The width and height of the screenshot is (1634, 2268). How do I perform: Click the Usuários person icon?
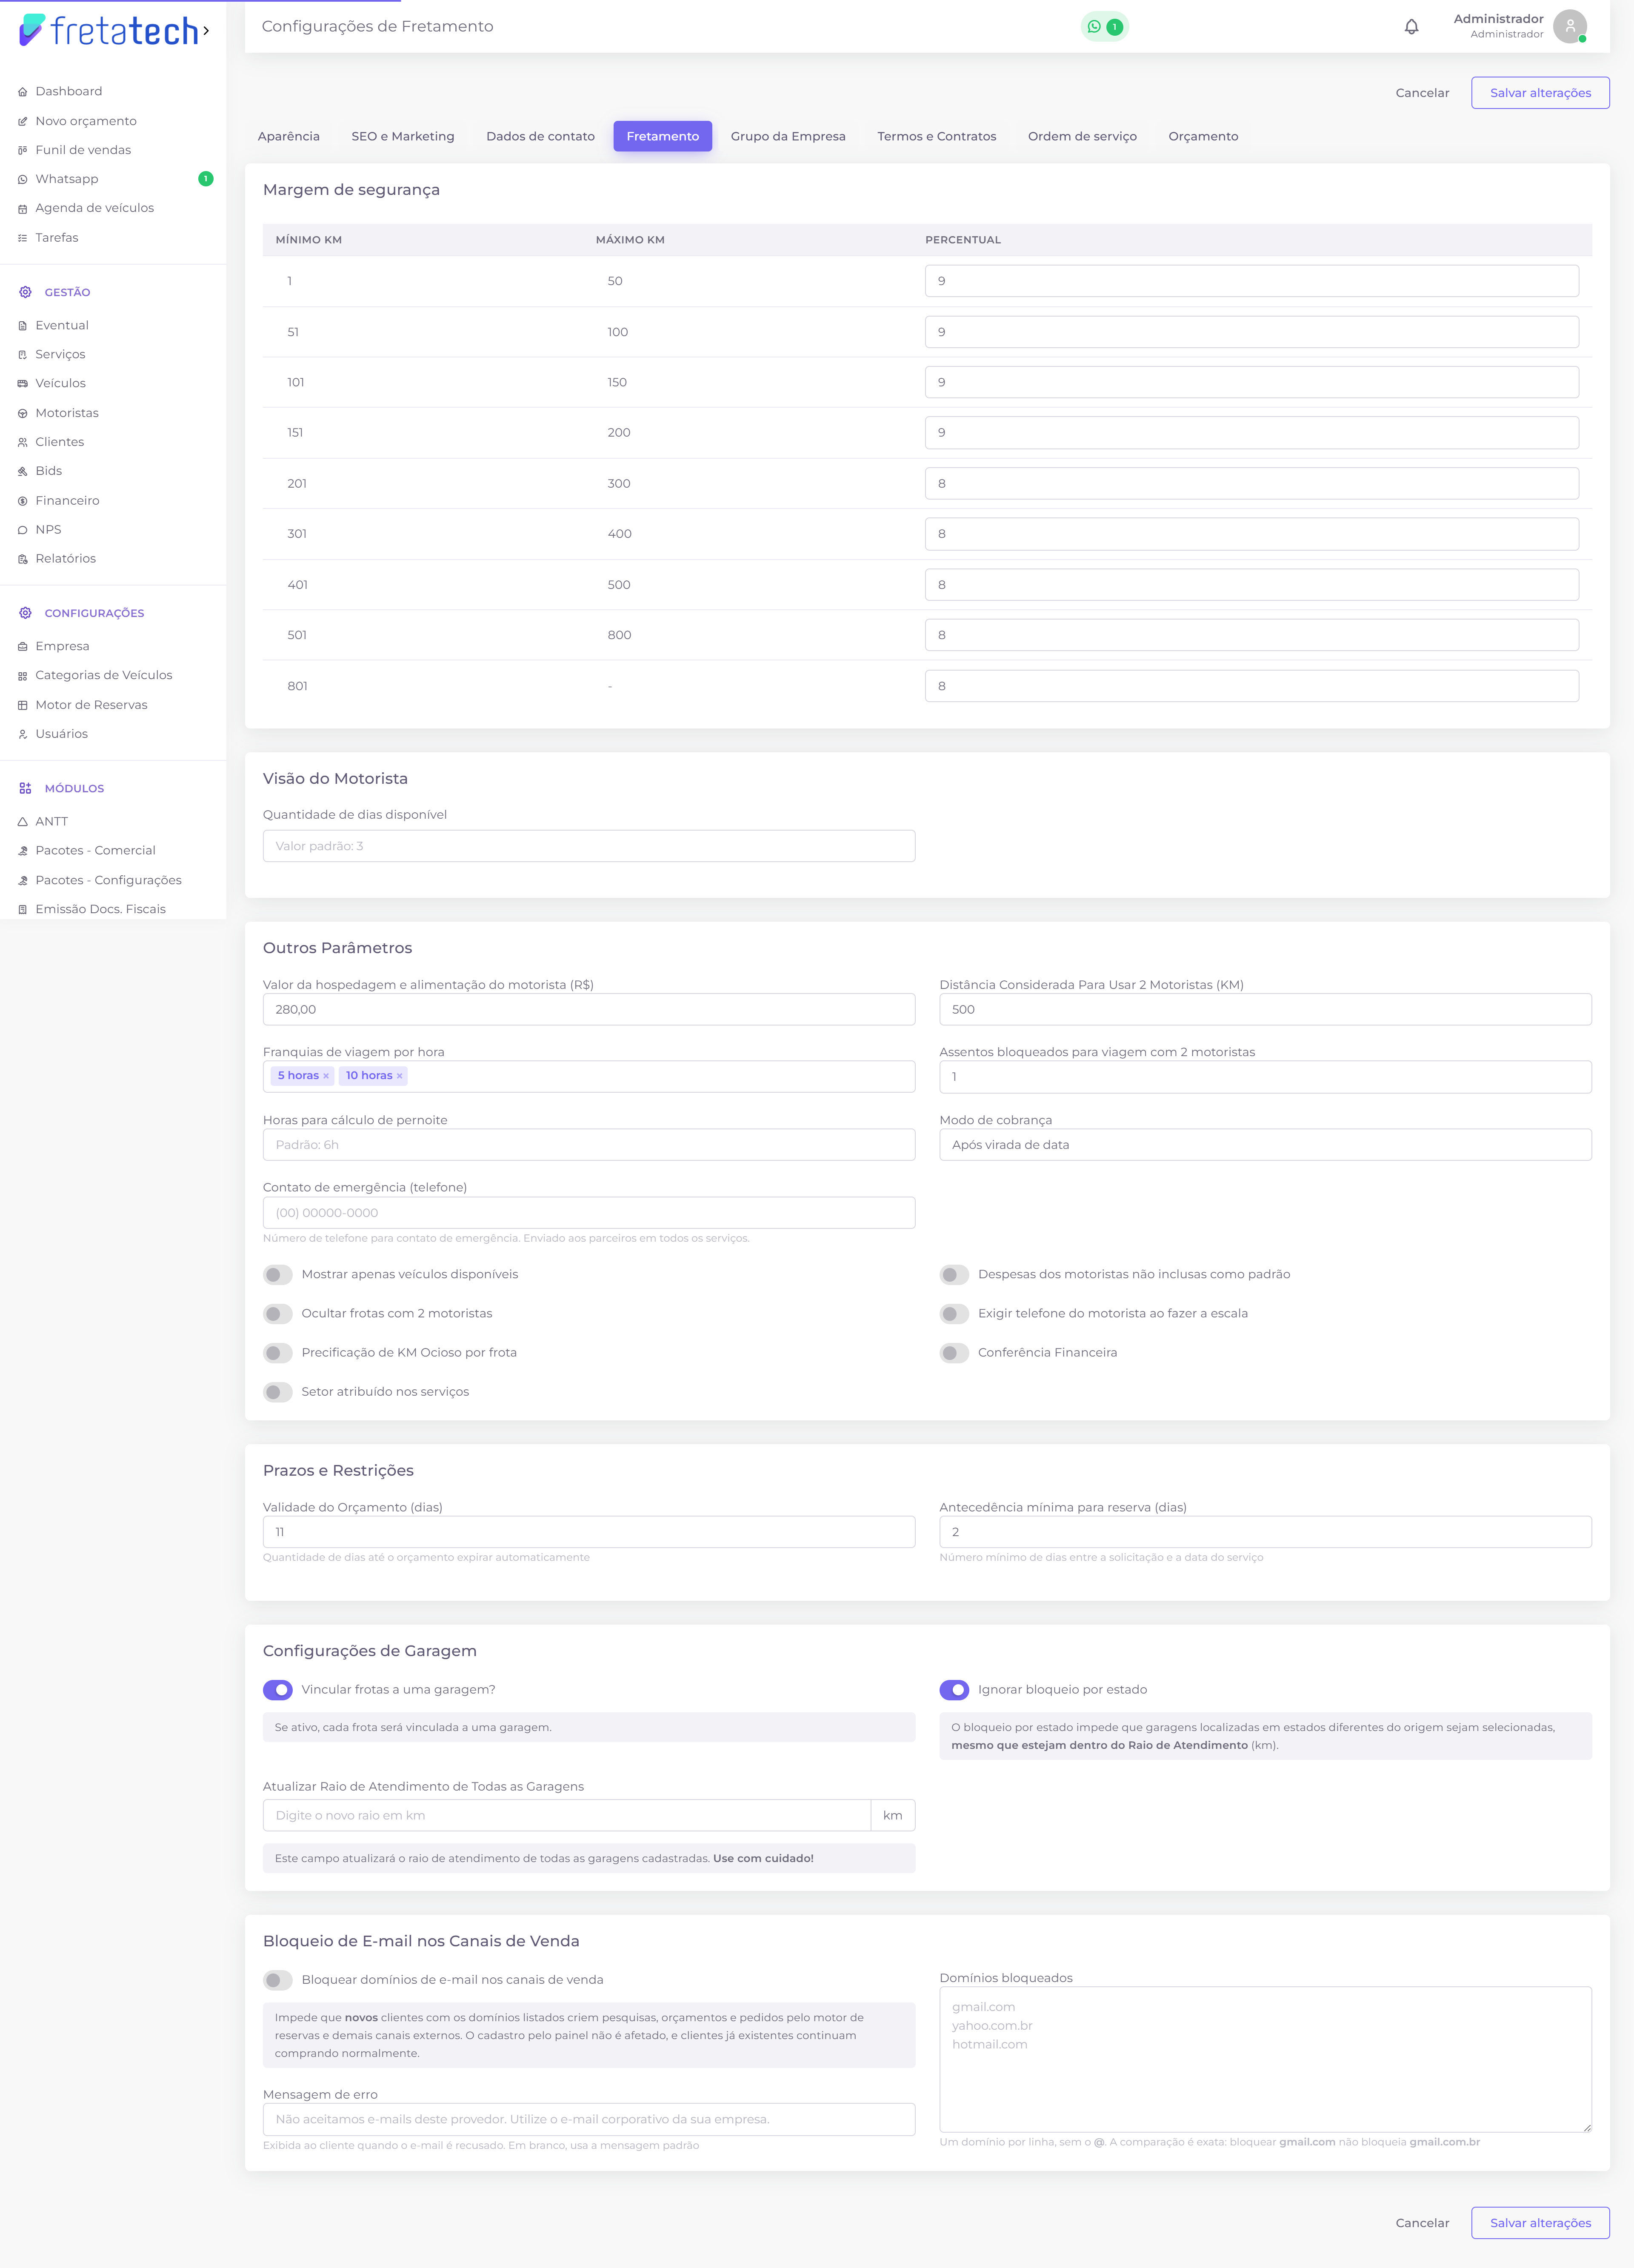point(23,734)
